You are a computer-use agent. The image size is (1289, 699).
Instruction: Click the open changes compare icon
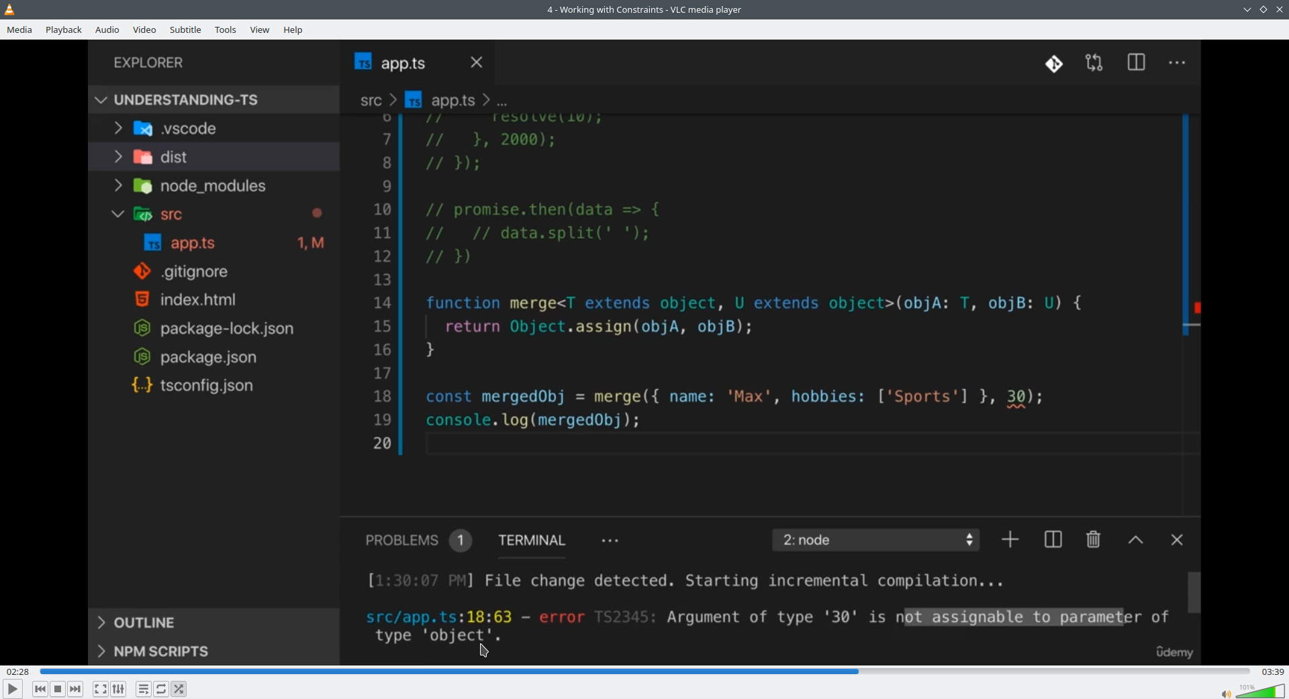(x=1095, y=63)
